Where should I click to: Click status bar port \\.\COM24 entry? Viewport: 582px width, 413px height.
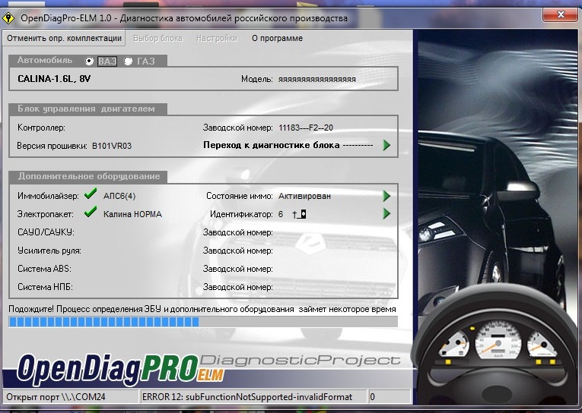click(x=71, y=397)
